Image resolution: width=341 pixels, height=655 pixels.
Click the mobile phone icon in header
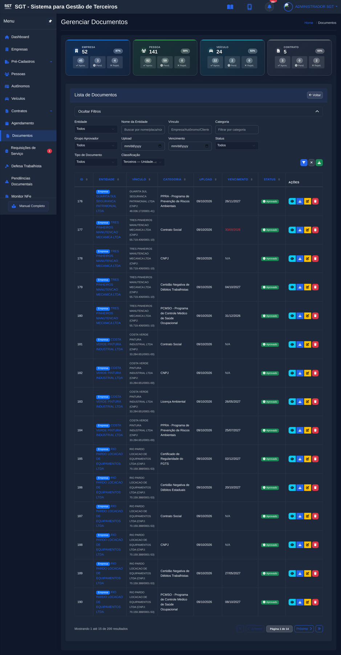click(249, 7)
